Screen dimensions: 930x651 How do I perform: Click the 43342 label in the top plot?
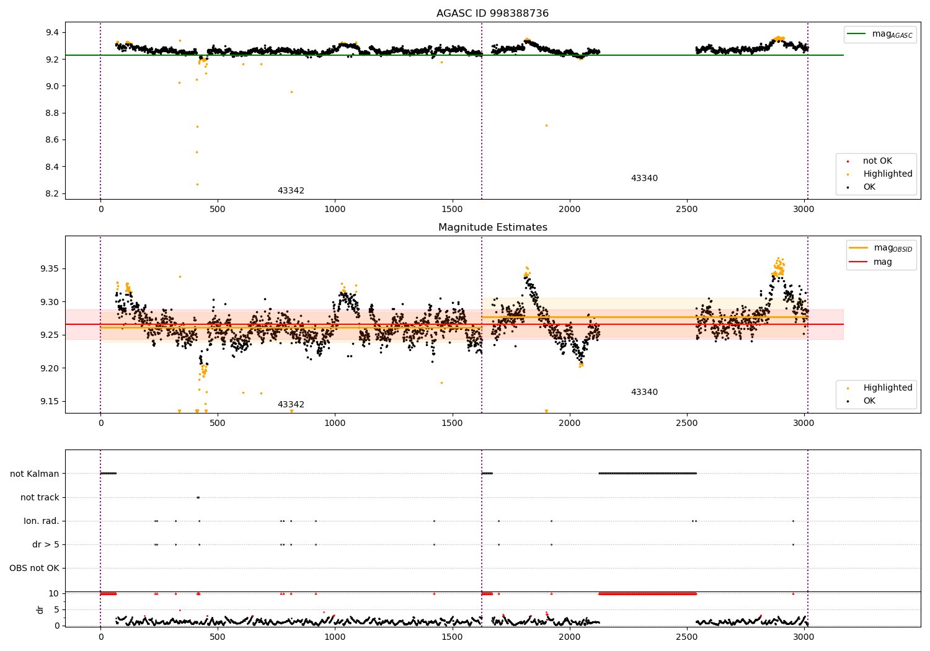pos(291,191)
